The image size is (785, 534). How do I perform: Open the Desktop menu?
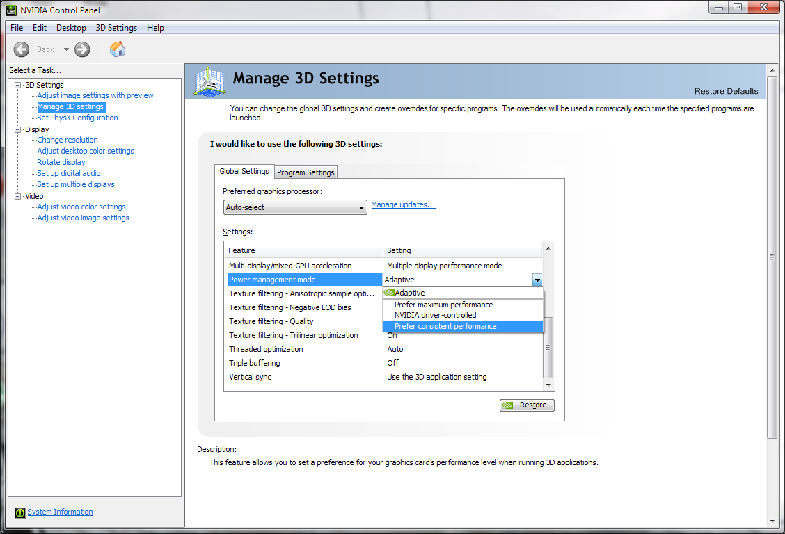71,28
